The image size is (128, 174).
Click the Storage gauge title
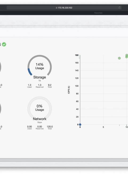[x=39, y=77]
